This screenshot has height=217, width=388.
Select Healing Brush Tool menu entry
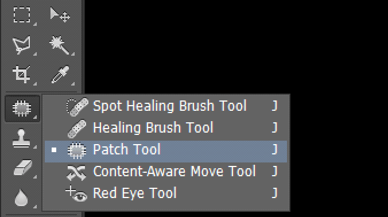(166, 127)
